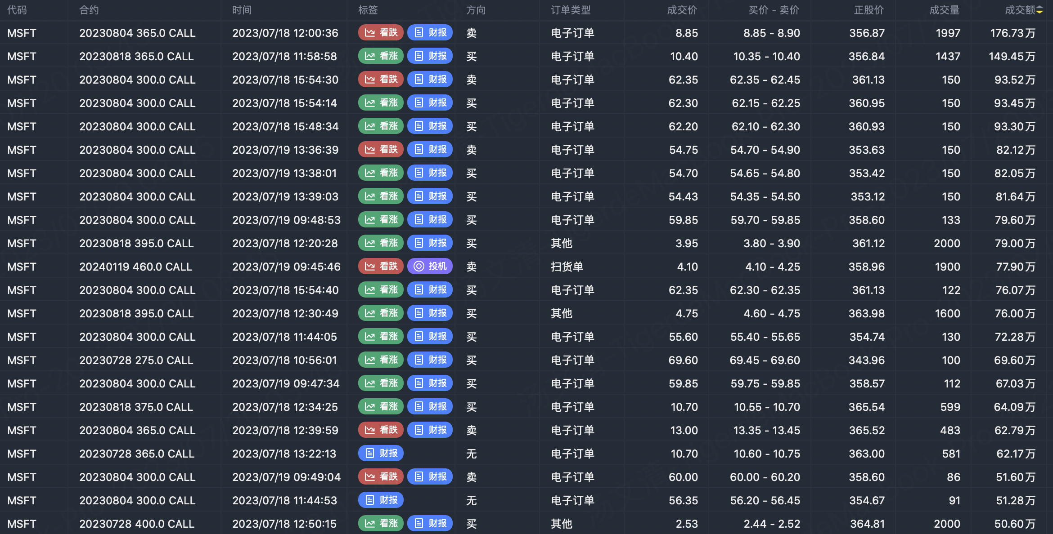
Task: Select contract 20230728 365.0 CALL
Action: (137, 454)
